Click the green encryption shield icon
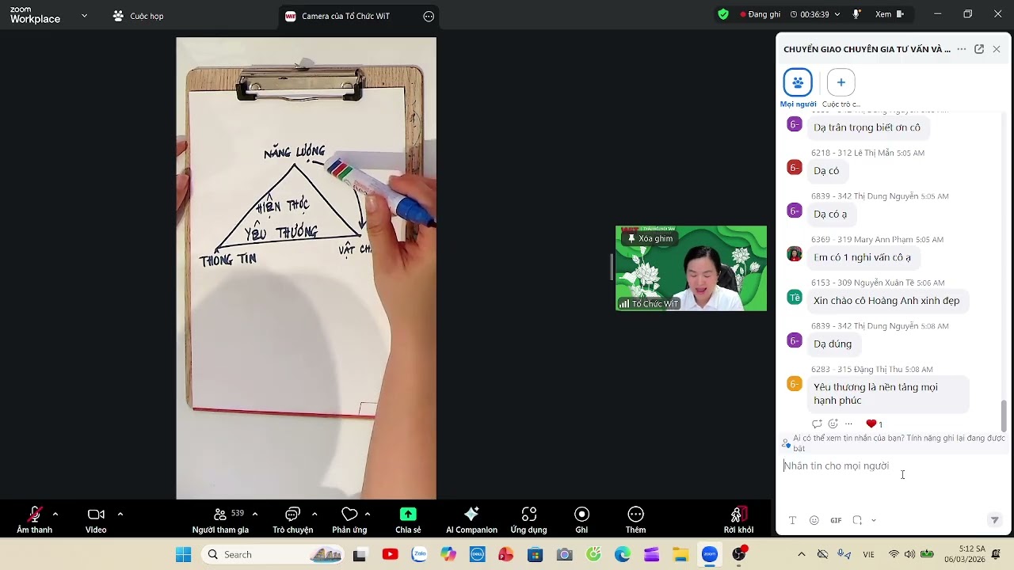Screen dimensions: 1014x570 pos(723,14)
